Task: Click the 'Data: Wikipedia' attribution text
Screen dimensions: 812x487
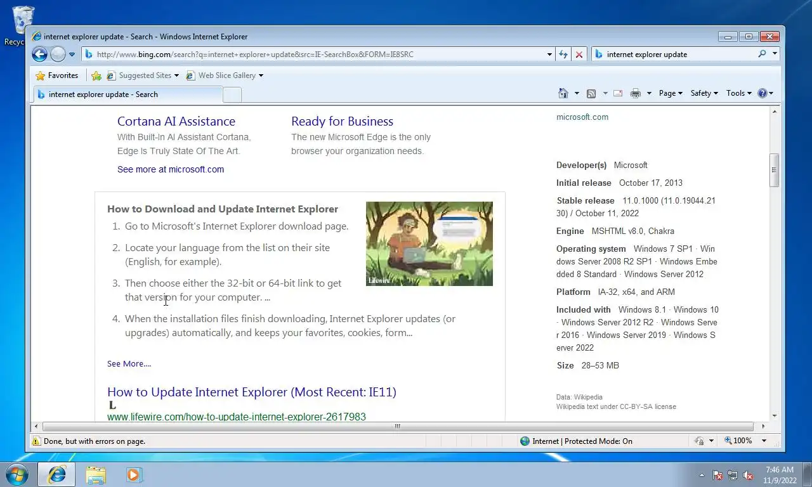Action: tap(579, 397)
